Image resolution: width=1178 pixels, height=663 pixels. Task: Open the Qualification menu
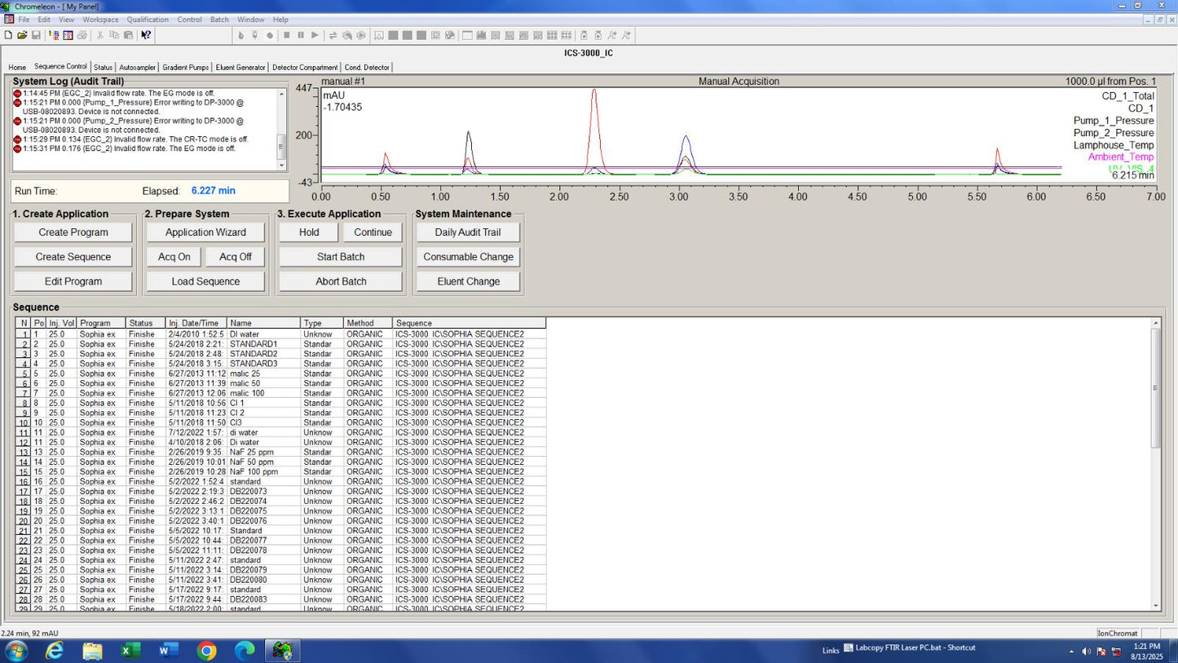coord(148,20)
